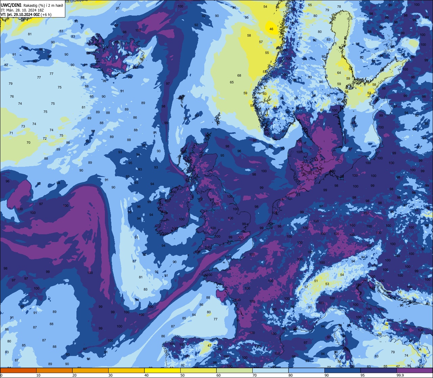The image size is (433, 378).
Task: Click the 0–10 dark orange legend swatch
Action: tap(18, 370)
